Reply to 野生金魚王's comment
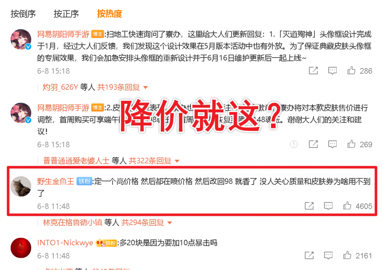The width and height of the screenshot is (382, 270). 328,206
